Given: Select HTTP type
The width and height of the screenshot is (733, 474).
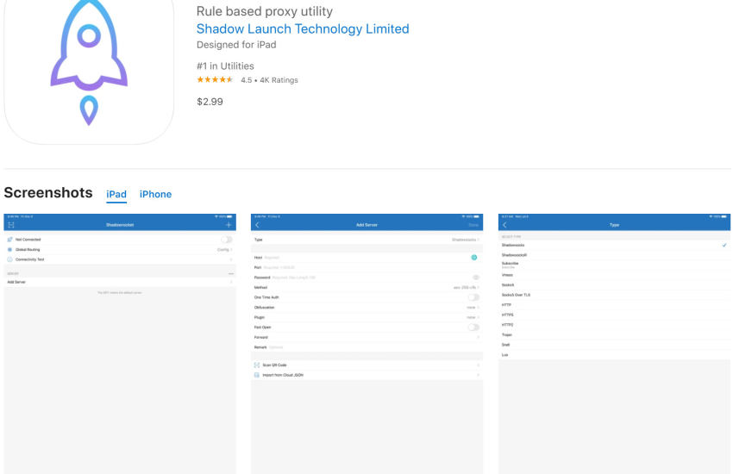Looking at the screenshot, I should 614,305.
